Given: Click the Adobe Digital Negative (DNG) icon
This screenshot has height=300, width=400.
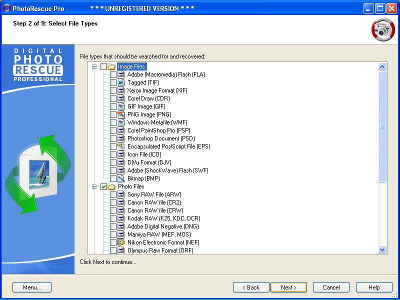Looking at the screenshot, I should tap(121, 226).
